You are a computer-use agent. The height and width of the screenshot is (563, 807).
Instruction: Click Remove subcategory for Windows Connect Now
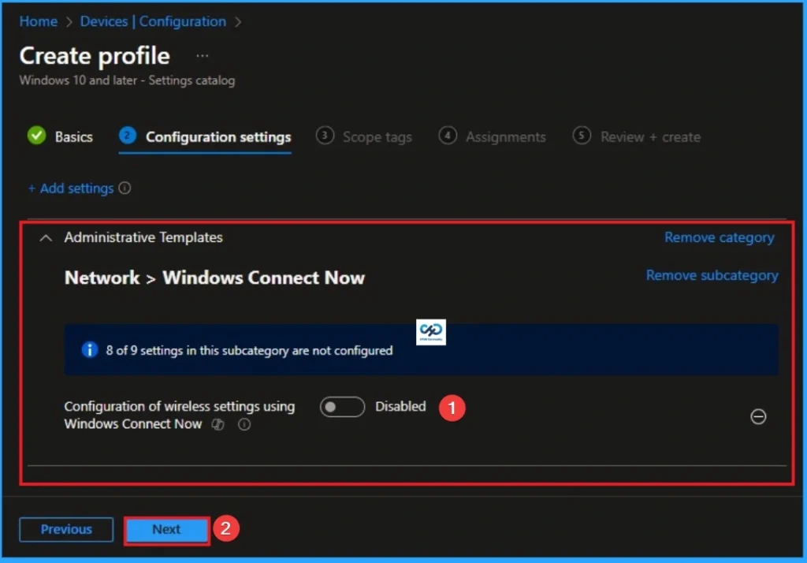(711, 275)
